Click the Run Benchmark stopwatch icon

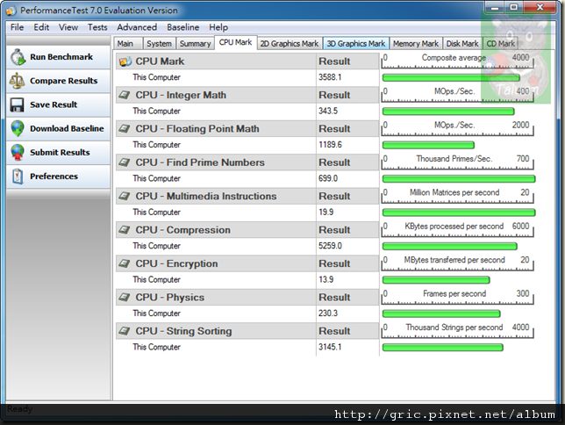tap(18, 57)
